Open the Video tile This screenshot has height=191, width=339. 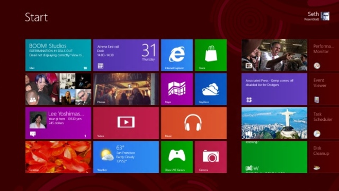coord(126,123)
